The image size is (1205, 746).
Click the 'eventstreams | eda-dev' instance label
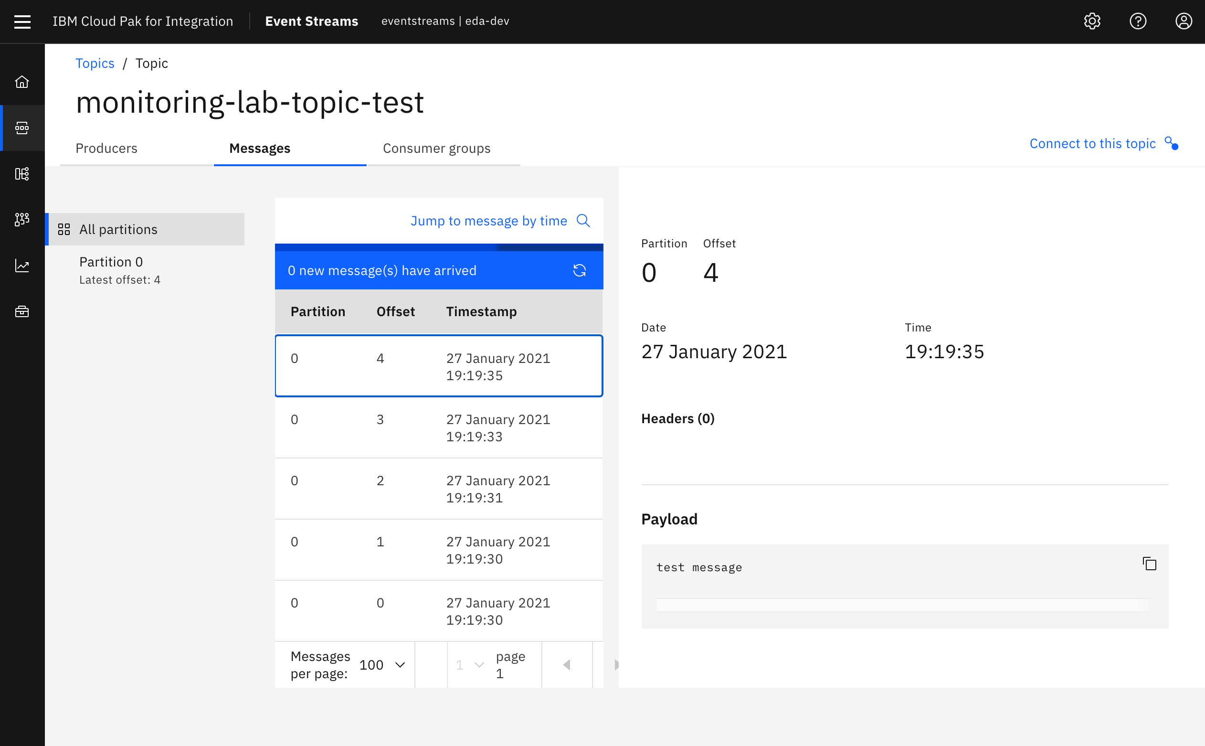click(445, 21)
